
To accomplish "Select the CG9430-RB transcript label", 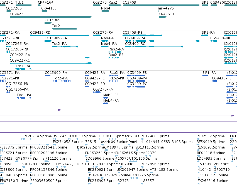I will tap(220, 38).
